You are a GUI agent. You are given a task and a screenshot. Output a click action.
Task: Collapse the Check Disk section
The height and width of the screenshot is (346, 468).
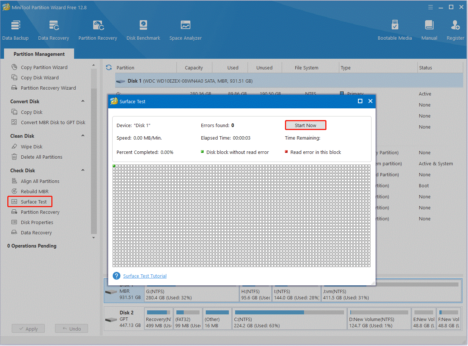(83, 170)
